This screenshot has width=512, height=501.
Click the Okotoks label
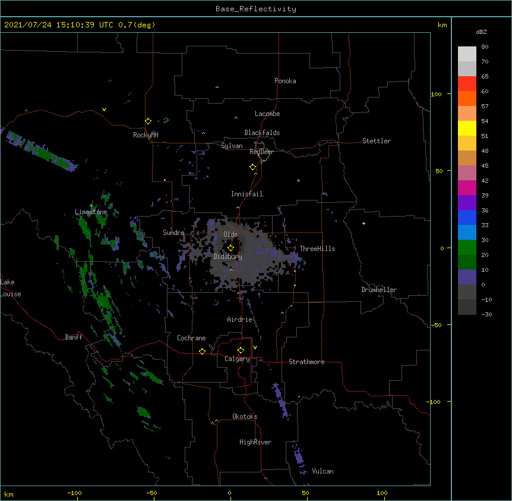pos(245,417)
